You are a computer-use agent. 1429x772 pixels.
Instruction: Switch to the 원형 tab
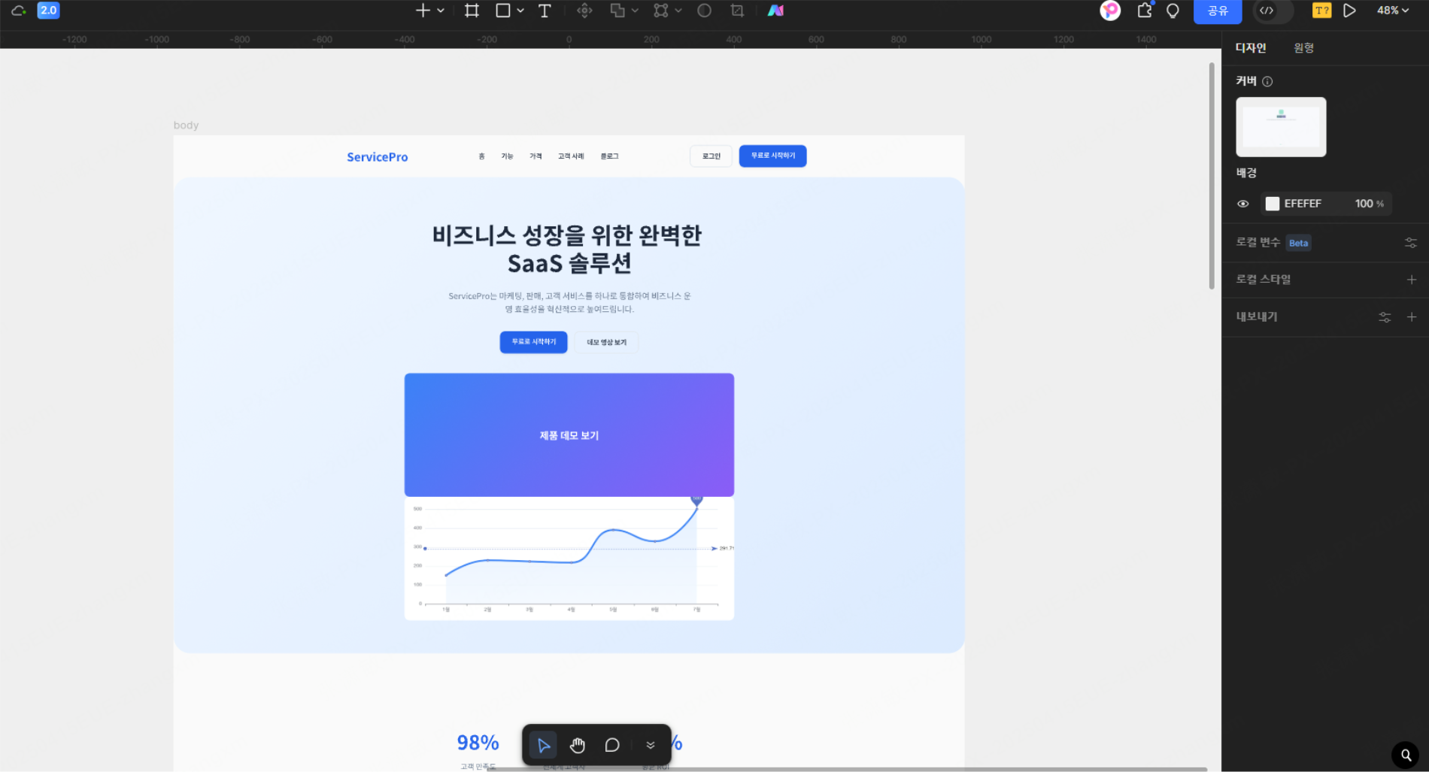pos(1303,47)
